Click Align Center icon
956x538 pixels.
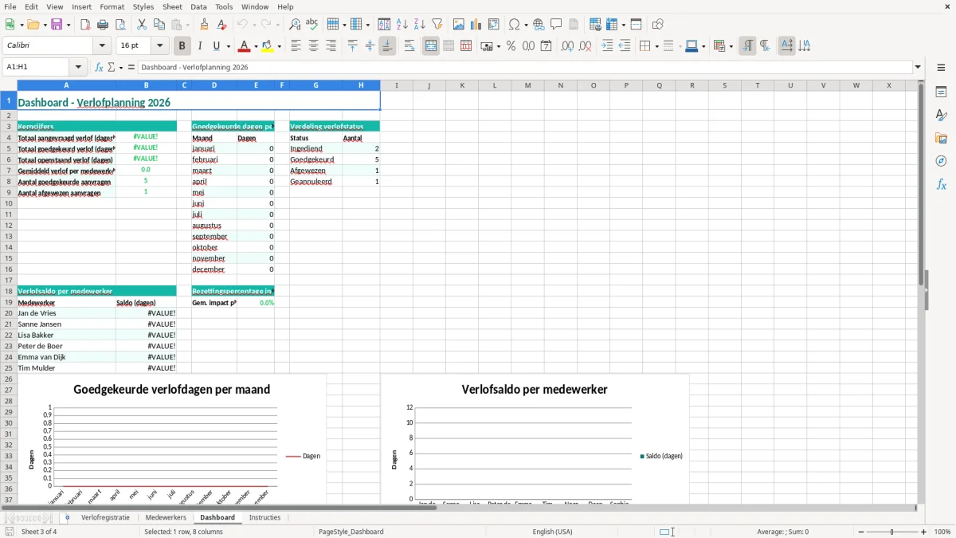313,46
